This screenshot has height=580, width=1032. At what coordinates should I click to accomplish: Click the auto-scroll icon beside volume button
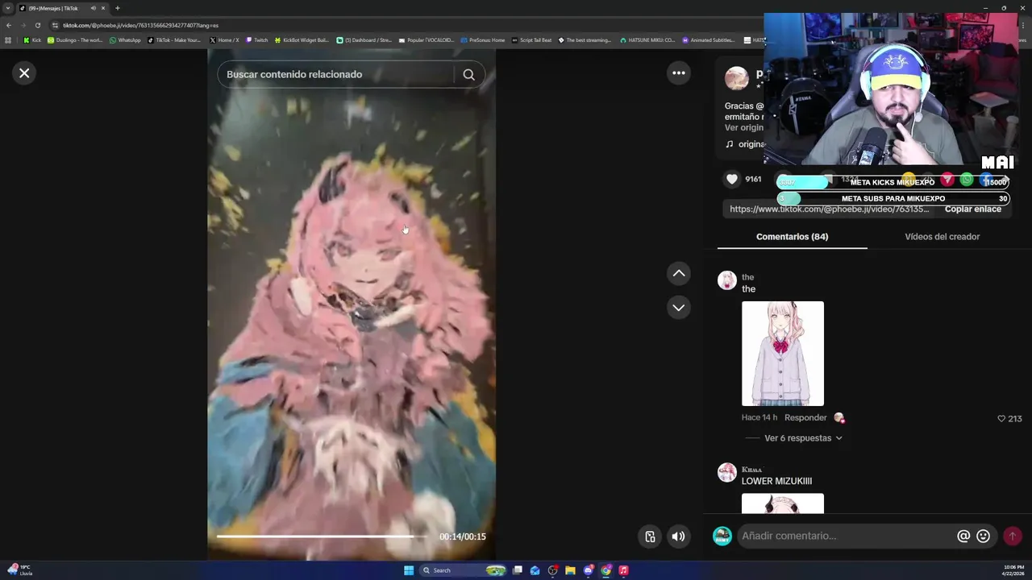(650, 536)
